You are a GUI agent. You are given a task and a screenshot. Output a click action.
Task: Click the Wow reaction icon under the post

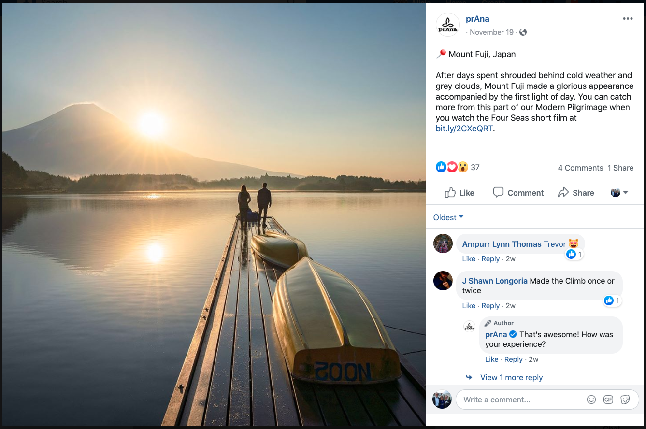coord(463,167)
